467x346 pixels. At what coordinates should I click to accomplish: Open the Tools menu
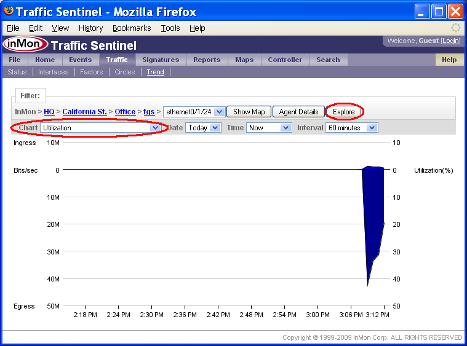tap(170, 28)
